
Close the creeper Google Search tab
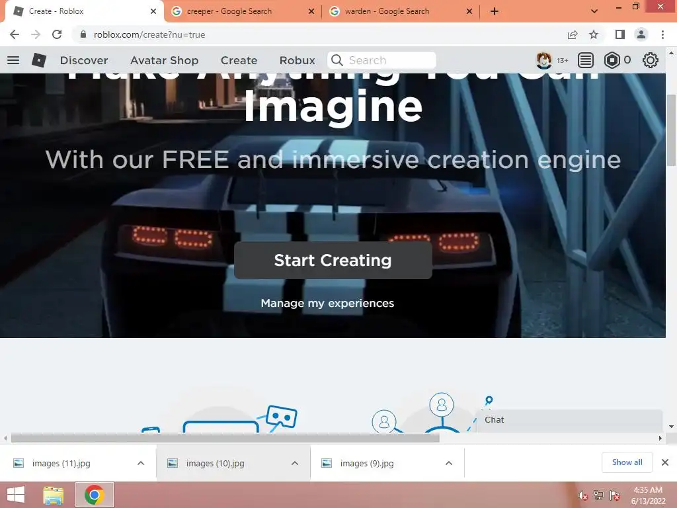[x=311, y=11]
